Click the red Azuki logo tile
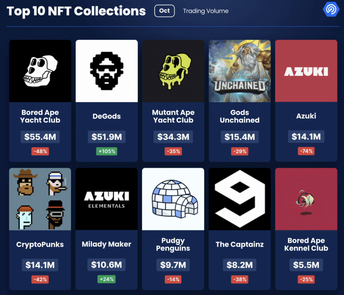The width and height of the screenshot is (344, 295). click(306, 71)
